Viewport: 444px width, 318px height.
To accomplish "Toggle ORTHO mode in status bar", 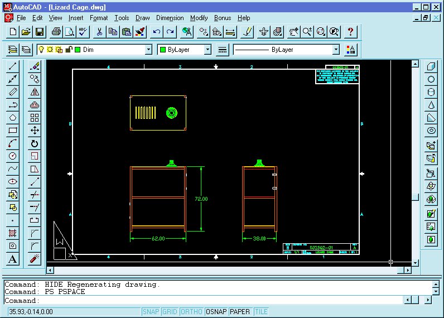I will (x=191, y=312).
